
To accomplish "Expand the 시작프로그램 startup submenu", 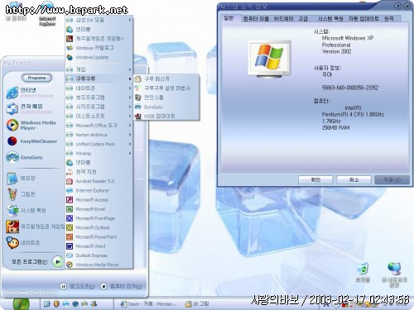I will (99, 107).
